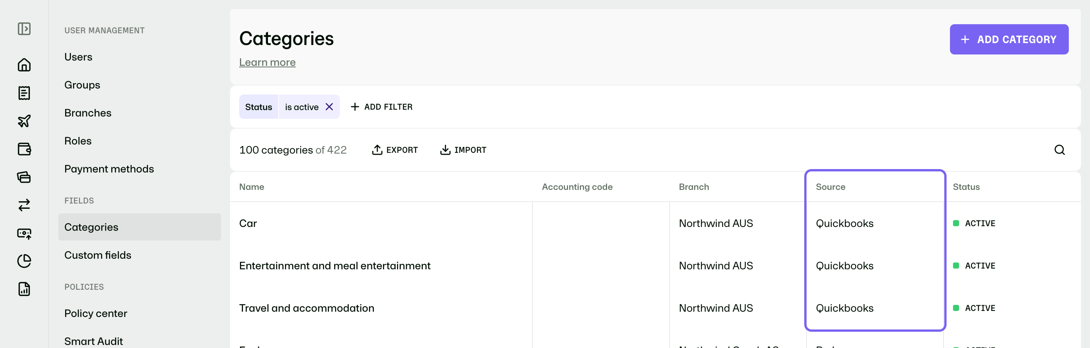Click the Name column header
Image resolution: width=1090 pixels, height=348 pixels.
coord(251,187)
